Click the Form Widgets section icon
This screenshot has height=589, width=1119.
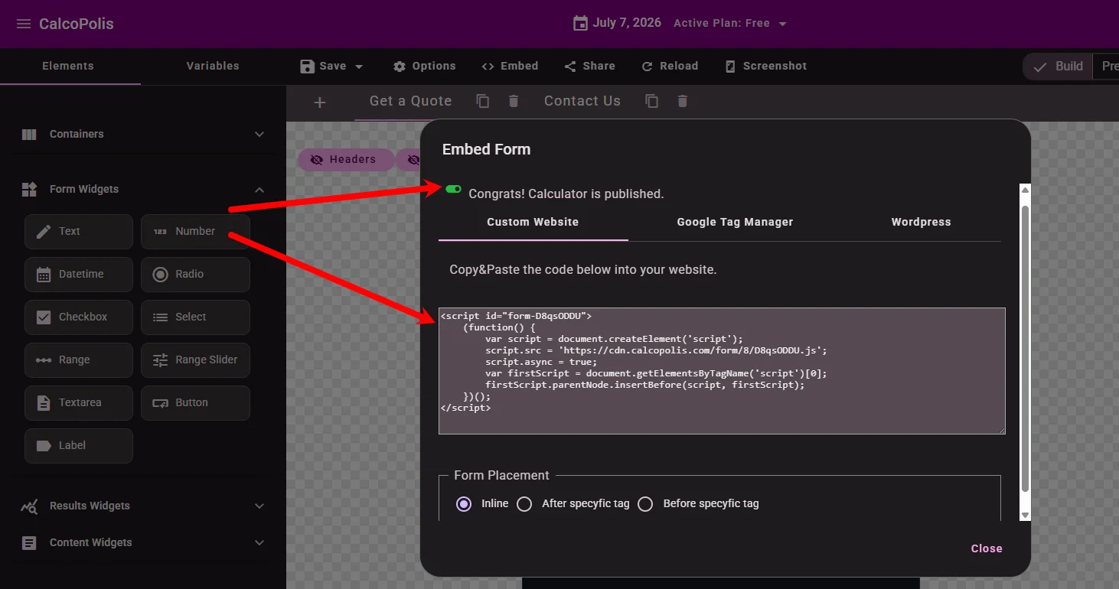pyautogui.click(x=29, y=189)
